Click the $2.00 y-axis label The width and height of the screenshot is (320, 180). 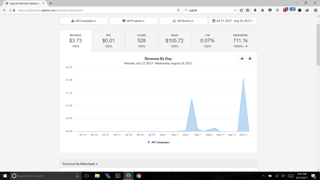click(69, 80)
